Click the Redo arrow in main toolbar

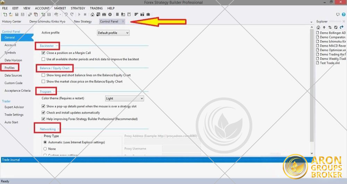(x=72, y=15)
